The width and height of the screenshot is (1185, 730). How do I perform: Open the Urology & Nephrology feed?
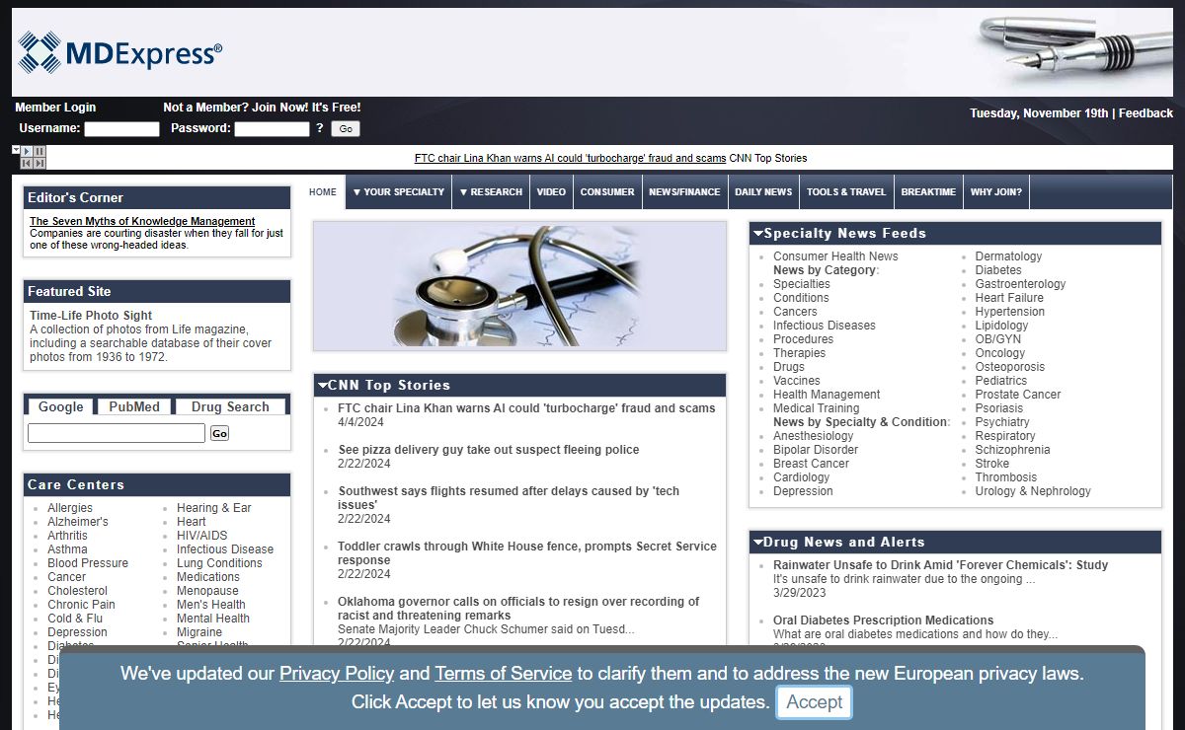click(1033, 491)
